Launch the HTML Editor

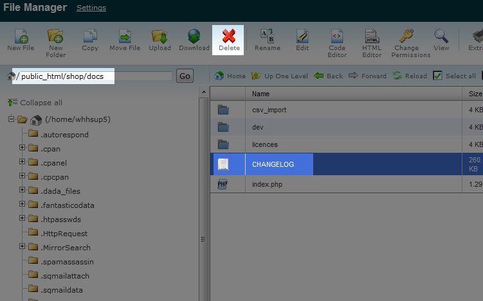(x=372, y=37)
